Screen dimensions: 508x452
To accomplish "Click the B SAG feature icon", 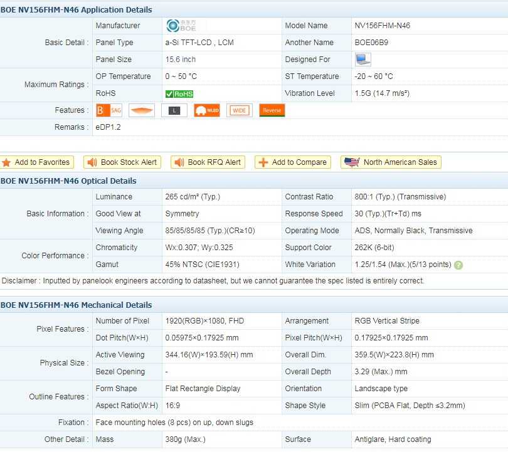I will [109, 110].
